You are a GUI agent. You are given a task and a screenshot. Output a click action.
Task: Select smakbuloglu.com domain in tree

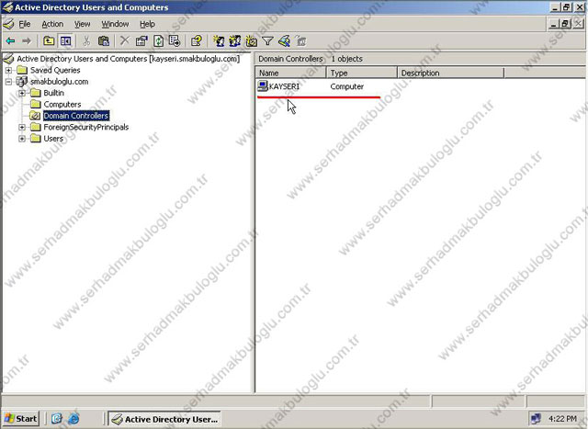pos(59,82)
